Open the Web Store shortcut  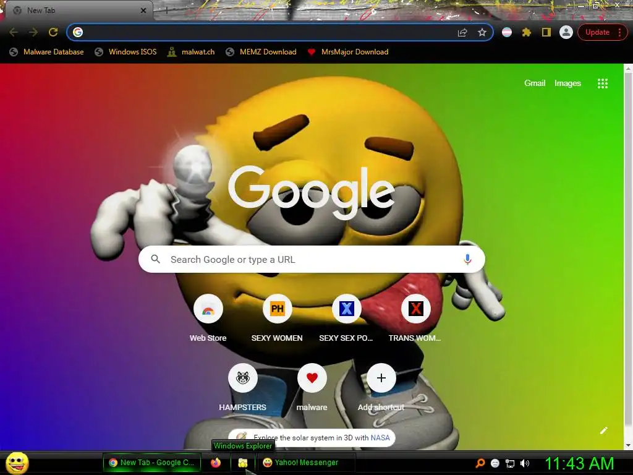click(208, 309)
